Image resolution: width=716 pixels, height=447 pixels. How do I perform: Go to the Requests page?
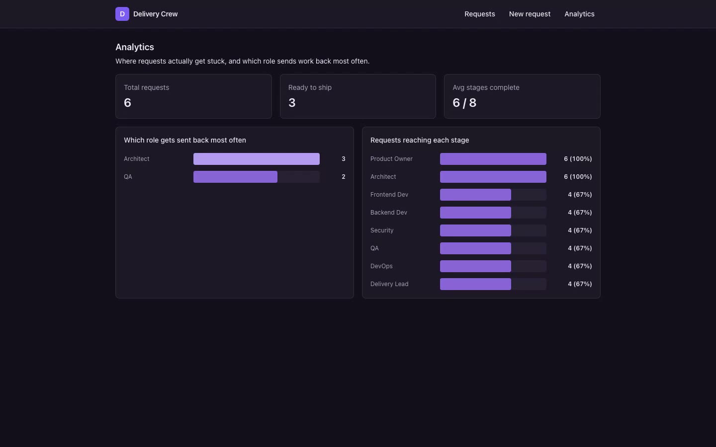480,14
